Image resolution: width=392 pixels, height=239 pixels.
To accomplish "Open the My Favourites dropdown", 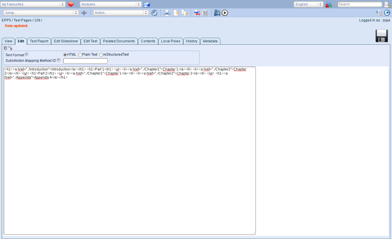I will point(33,4).
